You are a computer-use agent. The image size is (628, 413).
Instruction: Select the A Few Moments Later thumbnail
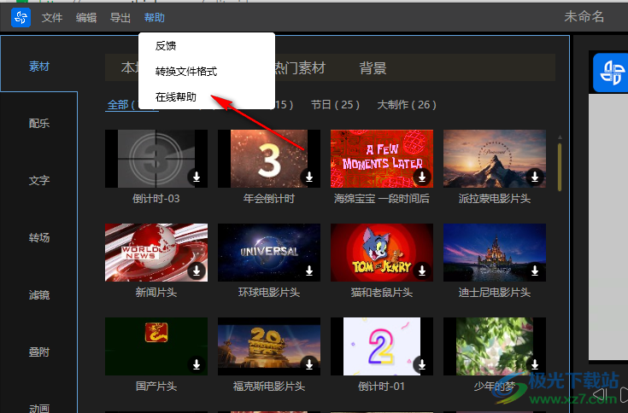pyautogui.click(x=382, y=159)
